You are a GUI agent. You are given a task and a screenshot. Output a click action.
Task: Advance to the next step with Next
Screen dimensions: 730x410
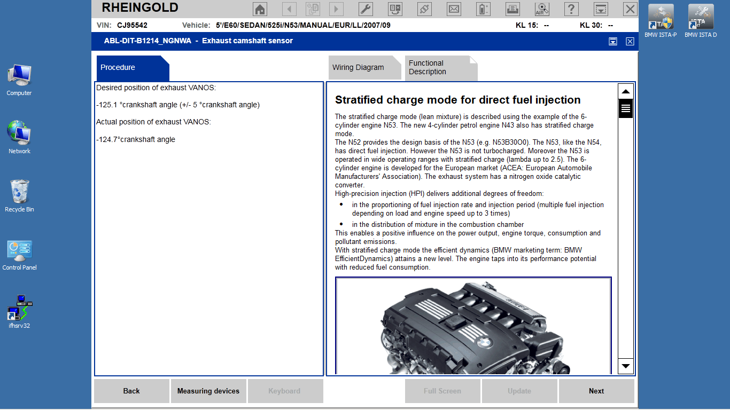click(x=596, y=391)
